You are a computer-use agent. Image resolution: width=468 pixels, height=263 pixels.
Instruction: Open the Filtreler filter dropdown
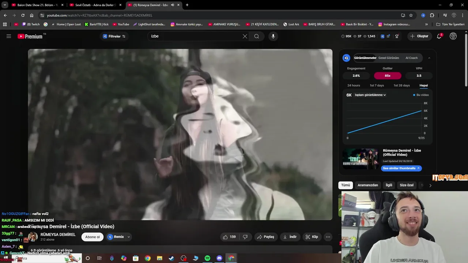pyautogui.click(x=114, y=36)
